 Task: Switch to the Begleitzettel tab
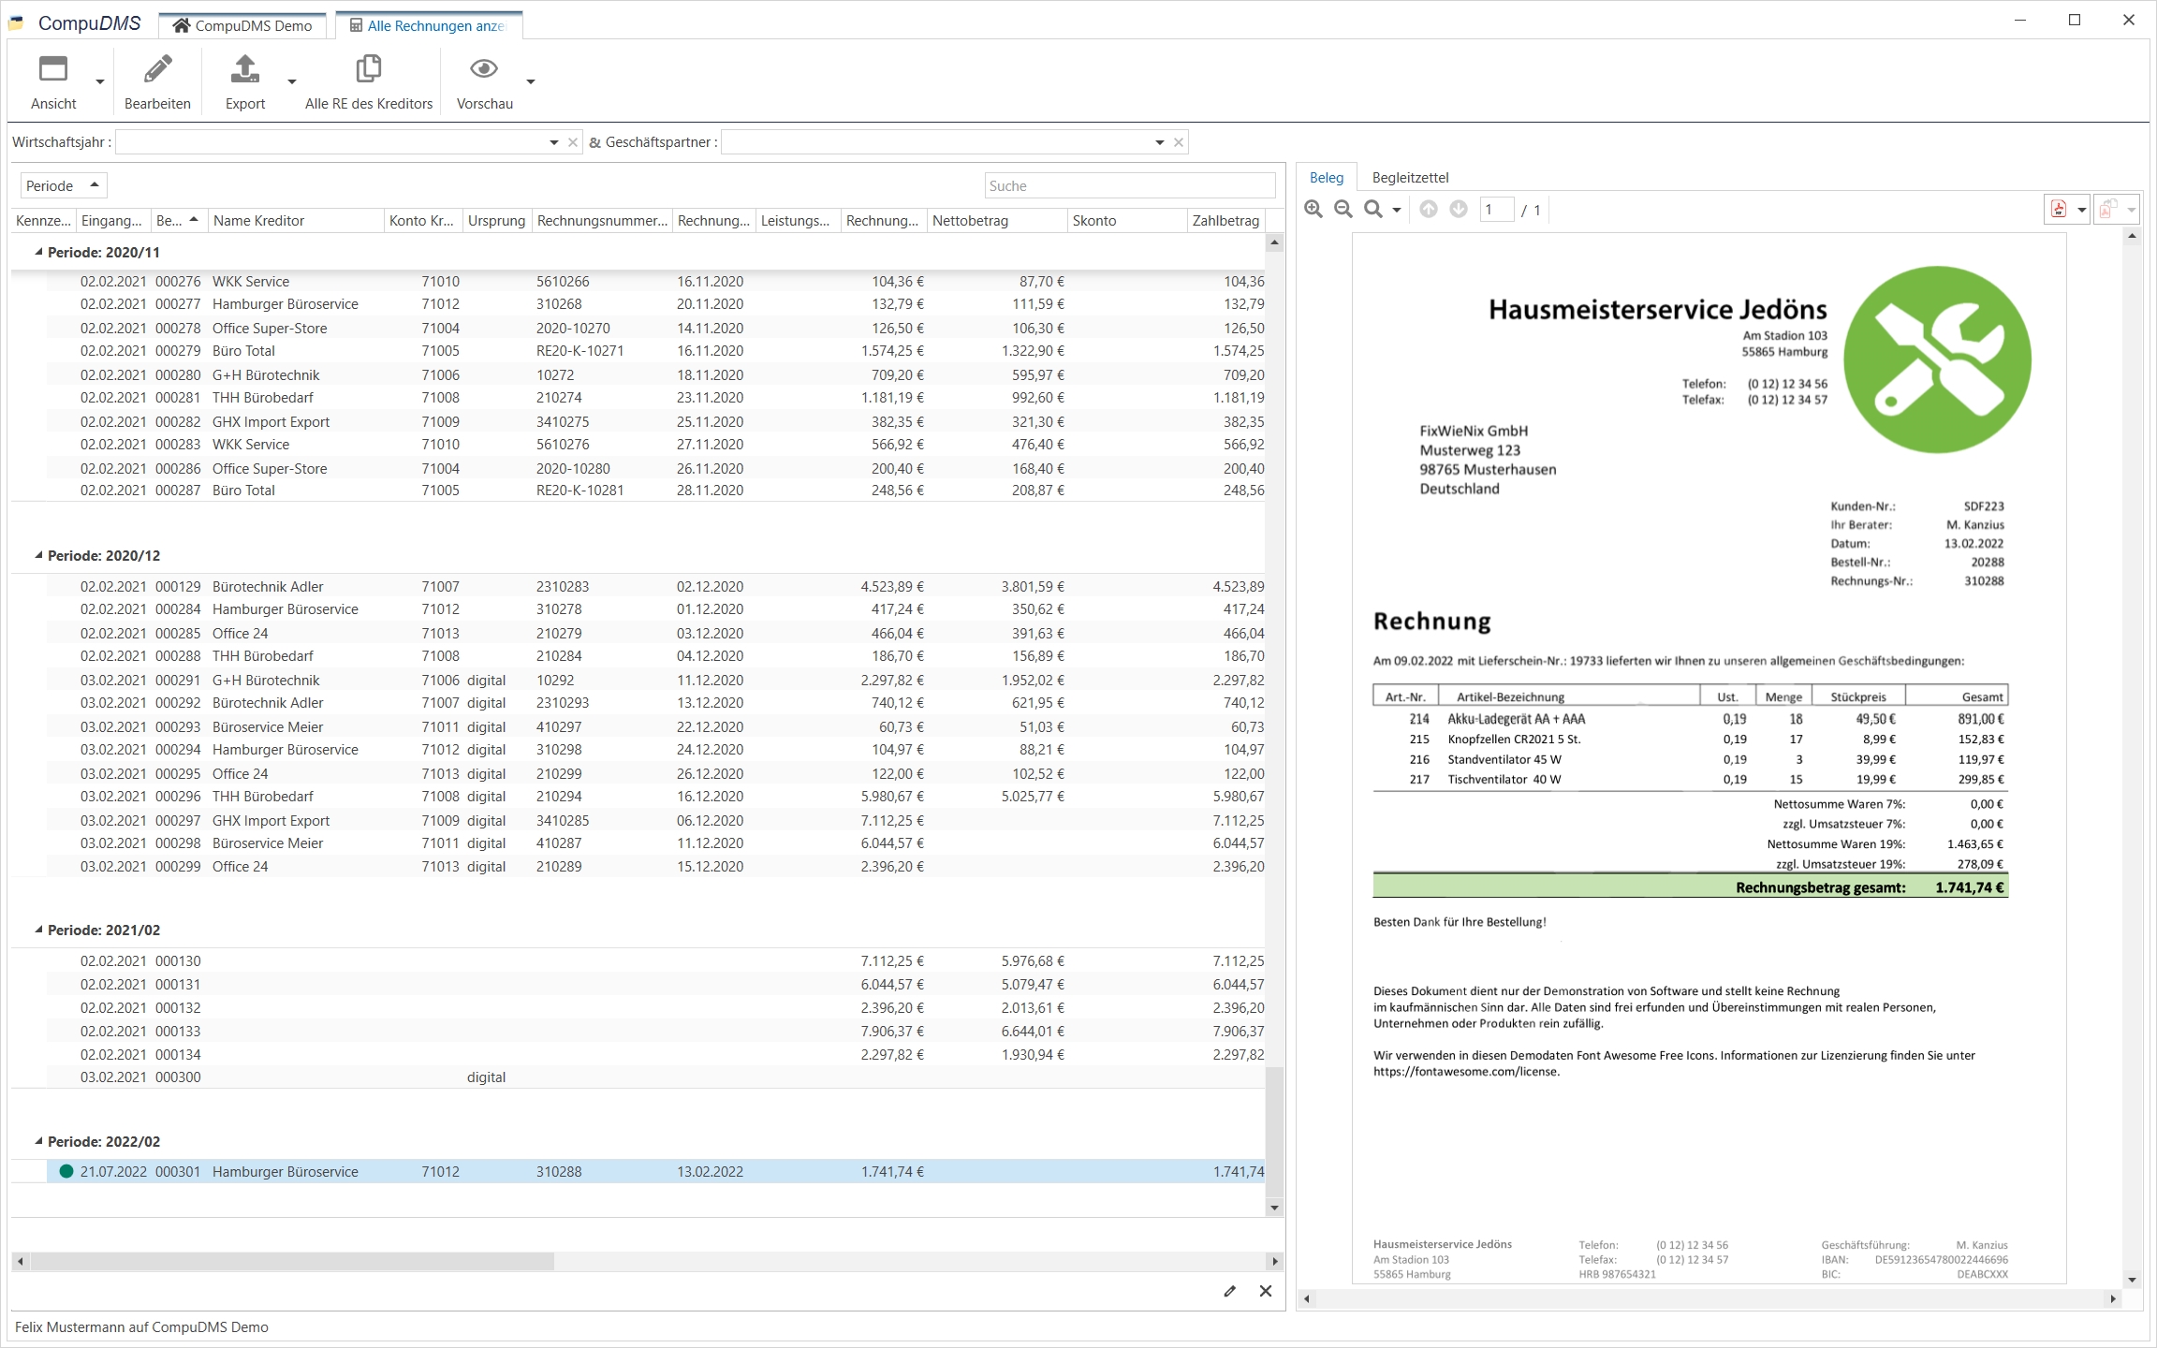point(1410,177)
